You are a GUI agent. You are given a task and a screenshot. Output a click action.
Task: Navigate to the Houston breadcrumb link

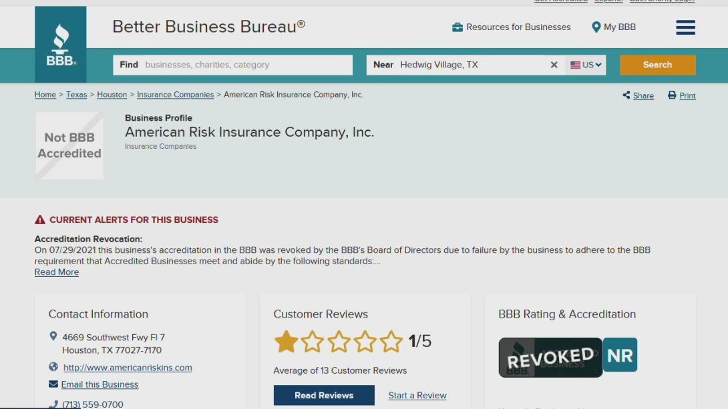pyautogui.click(x=112, y=95)
